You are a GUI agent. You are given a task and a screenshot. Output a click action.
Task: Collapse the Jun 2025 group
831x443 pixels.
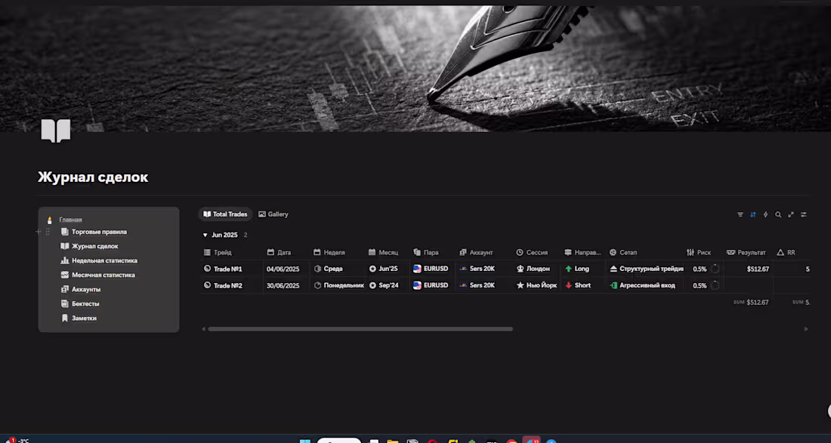coord(204,235)
